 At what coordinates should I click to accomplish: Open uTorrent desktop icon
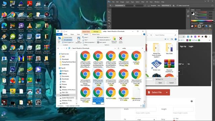coord(4,48)
